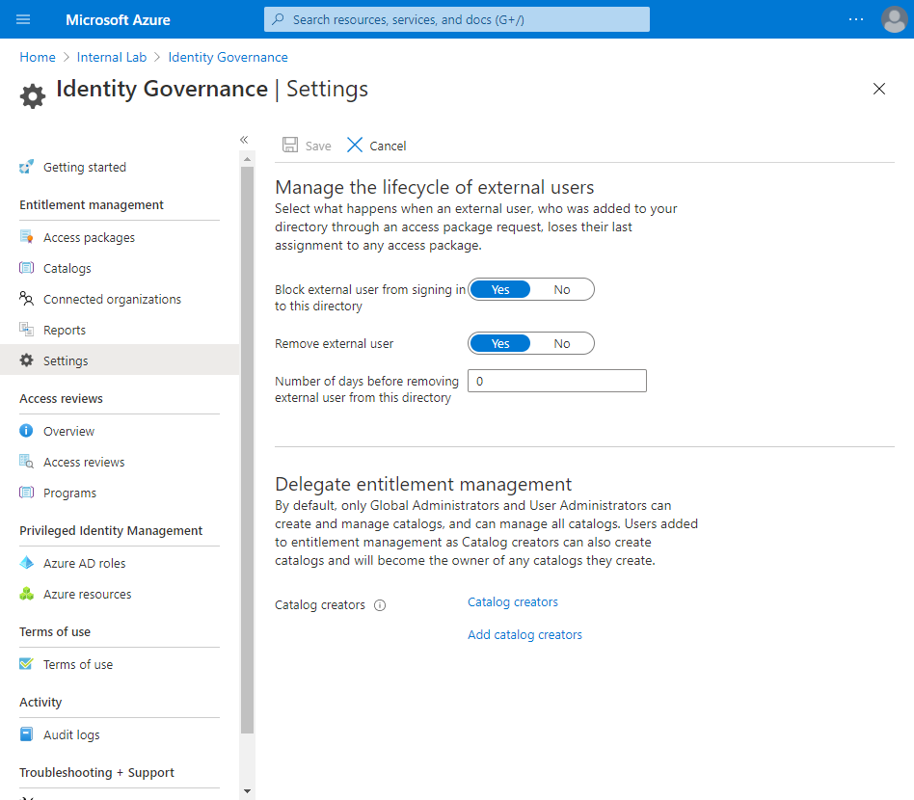914x800 pixels.
Task: Click the profile avatar in the top bar
Action: pos(894,19)
